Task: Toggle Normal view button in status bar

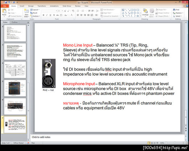Action: 149,143
